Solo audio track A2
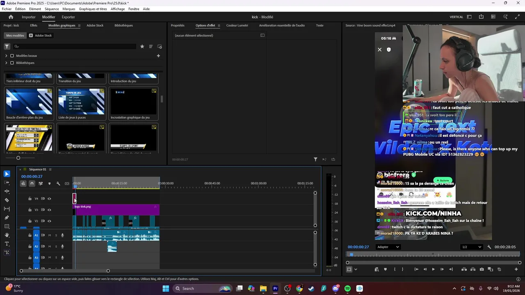This screenshot has width=525, height=295. tap(56, 246)
